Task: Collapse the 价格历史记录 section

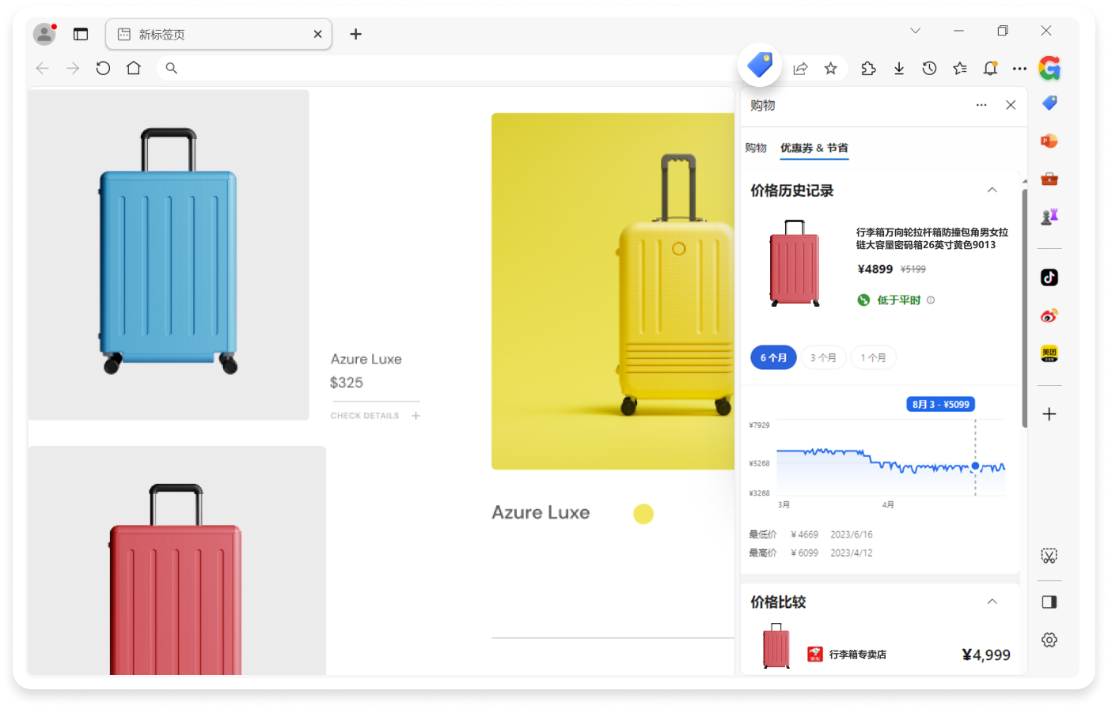Action: (992, 191)
